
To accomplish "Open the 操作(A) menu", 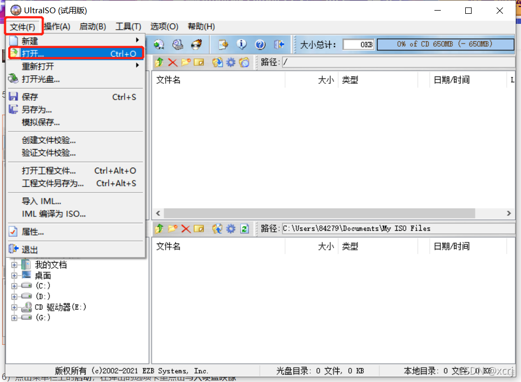I will coord(57,27).
